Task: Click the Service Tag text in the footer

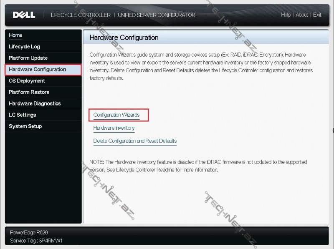Action: point(36,241)
